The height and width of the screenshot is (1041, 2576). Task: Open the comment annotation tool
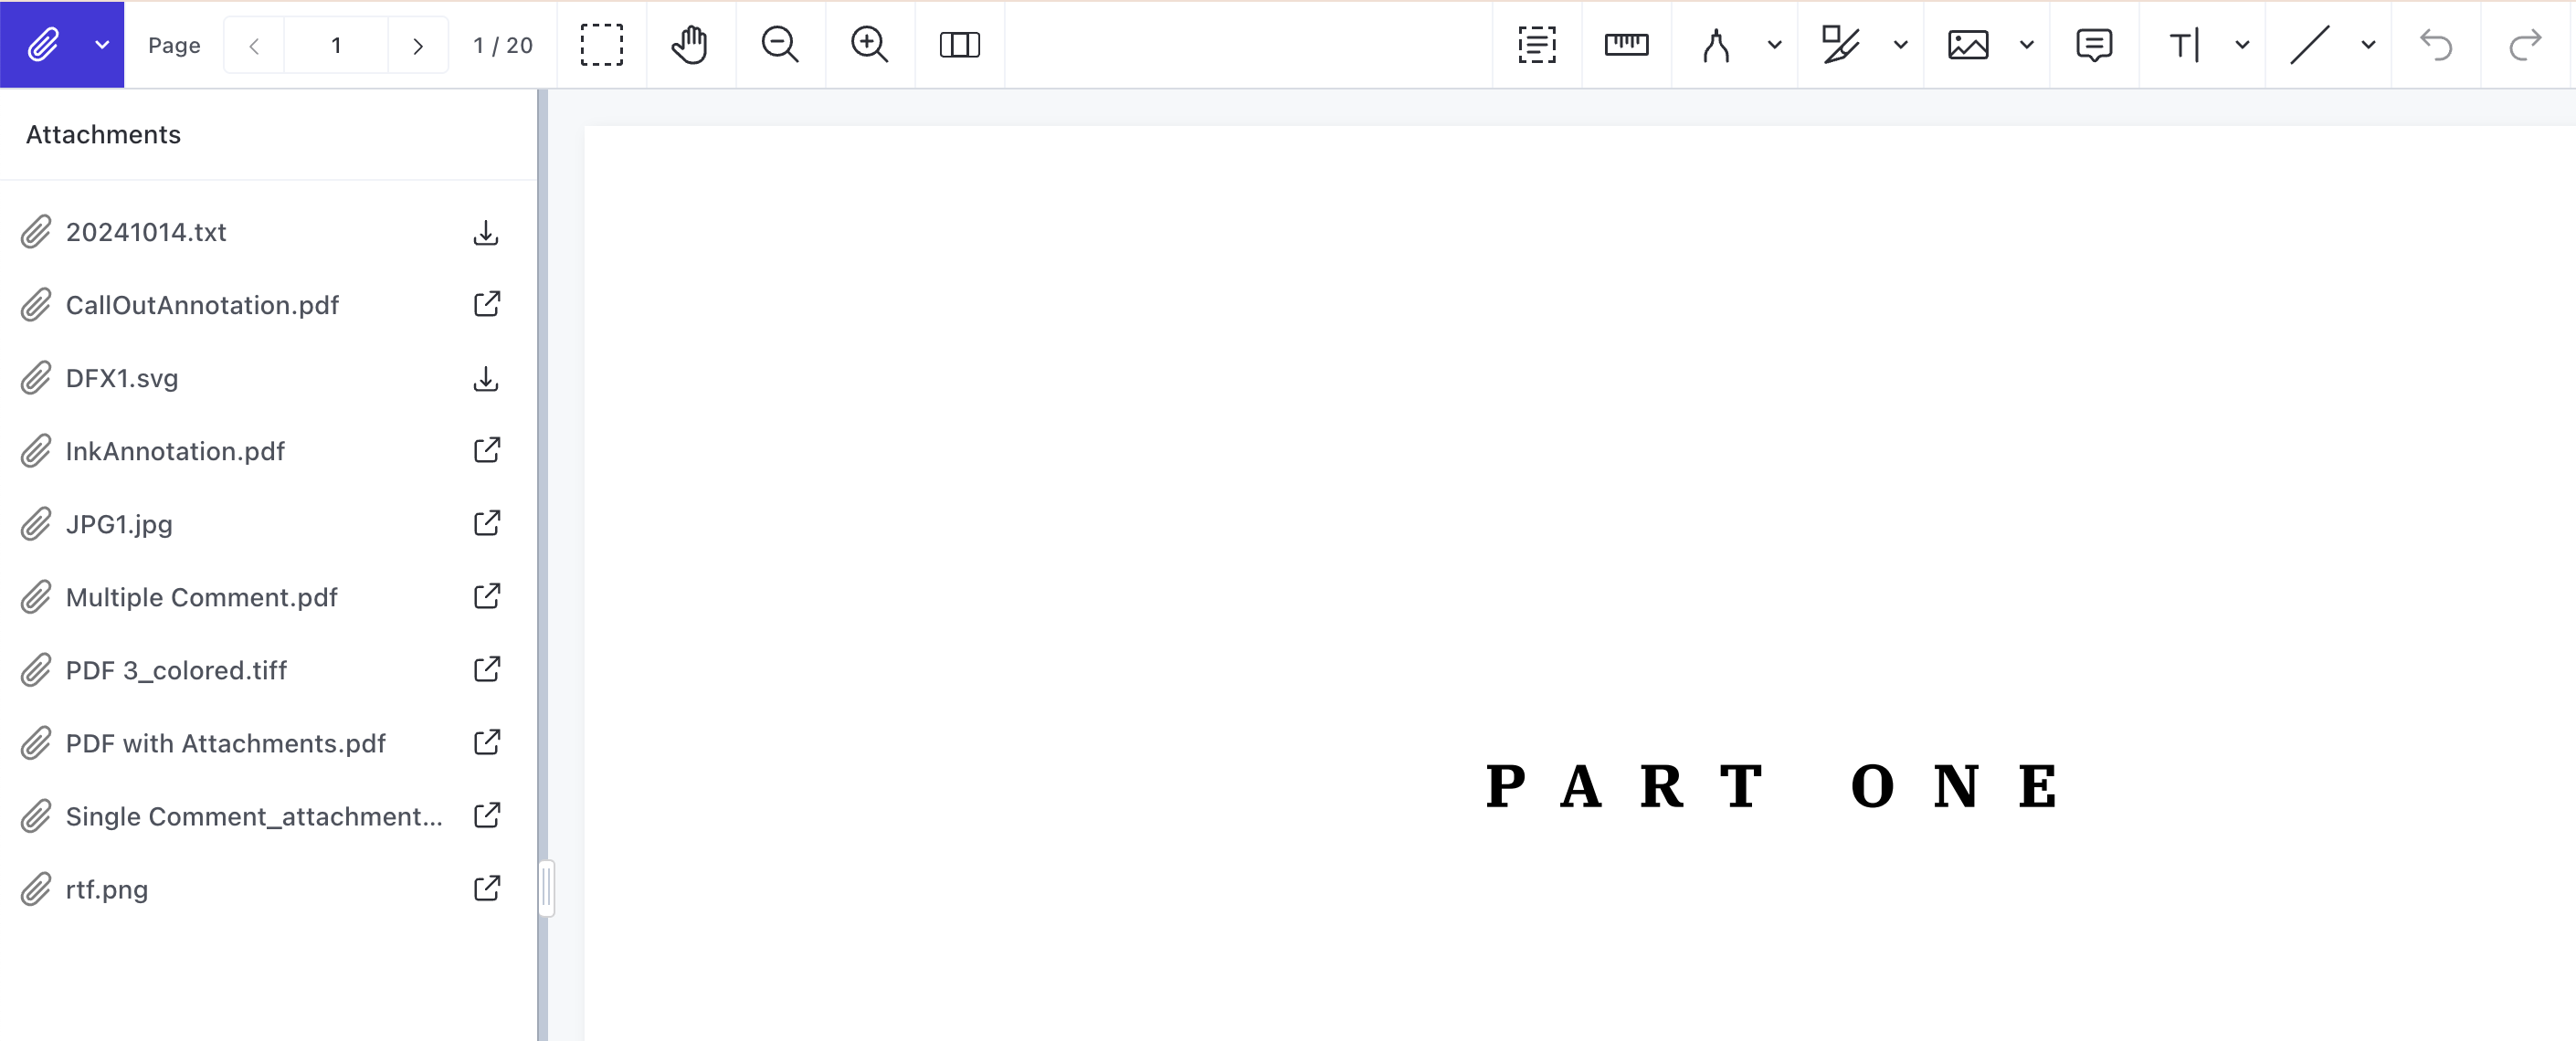point(2094,44)
